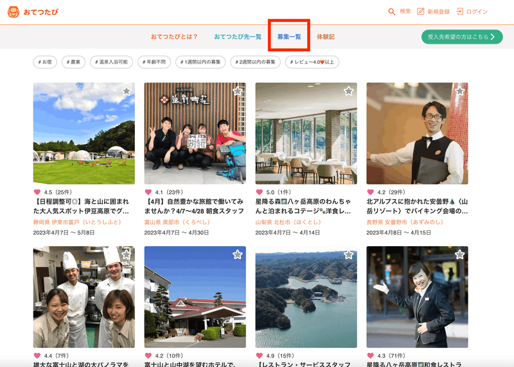Click the heart icon beside 4.4 (7件)
514x367 pixels.
point(37,355)
